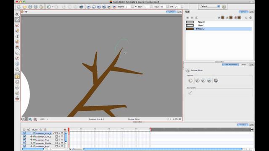This screenshot has width=269, height=151.
Task: Select the New 0 colour row
Action: pos(219,22)
